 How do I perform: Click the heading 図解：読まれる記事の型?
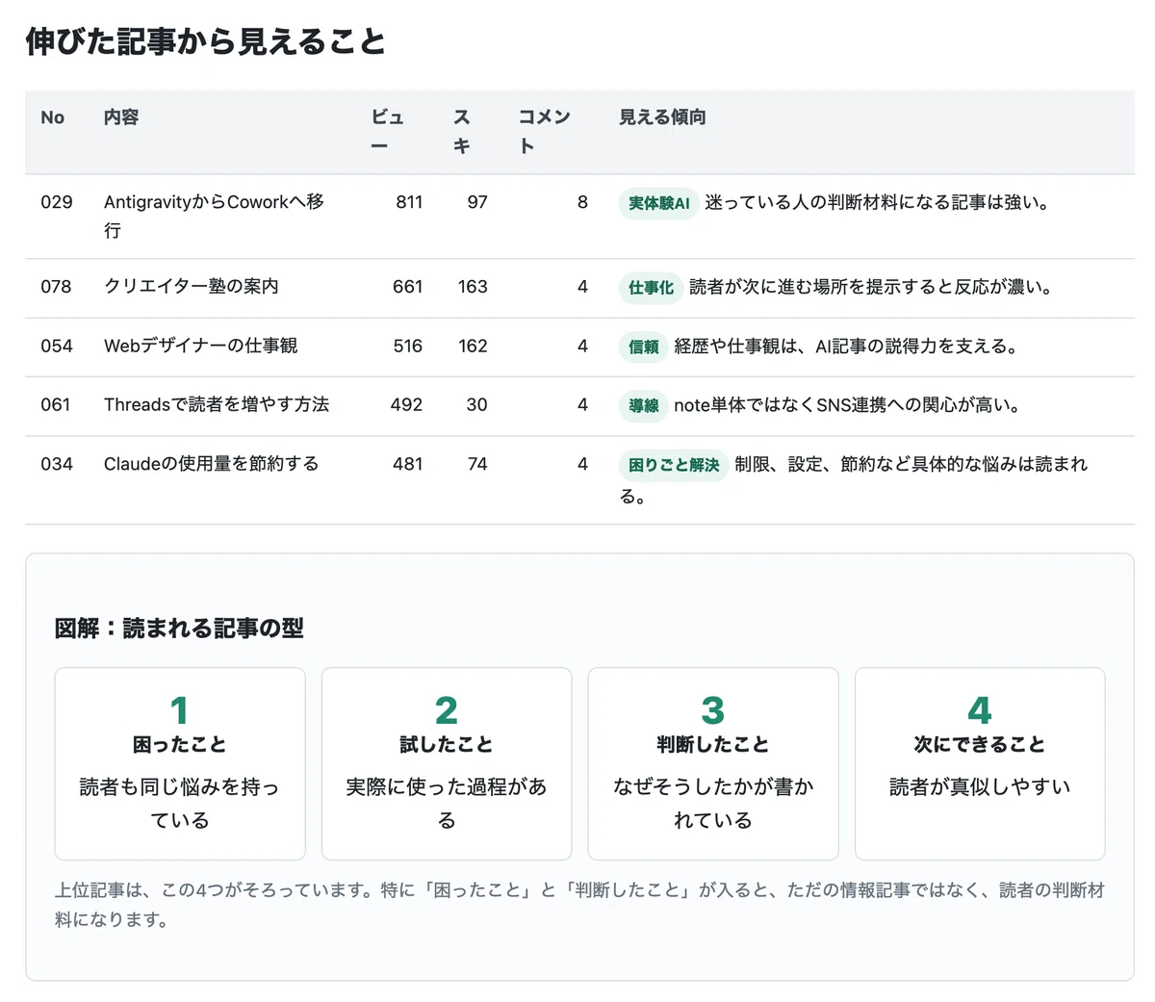179,629
